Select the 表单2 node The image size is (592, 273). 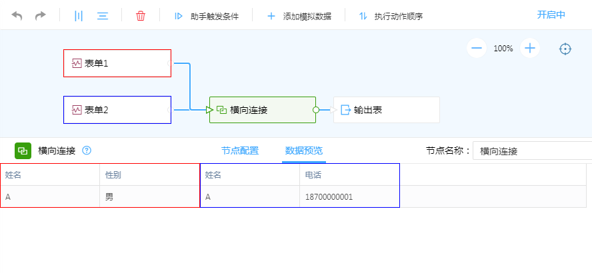coord(117,110)
